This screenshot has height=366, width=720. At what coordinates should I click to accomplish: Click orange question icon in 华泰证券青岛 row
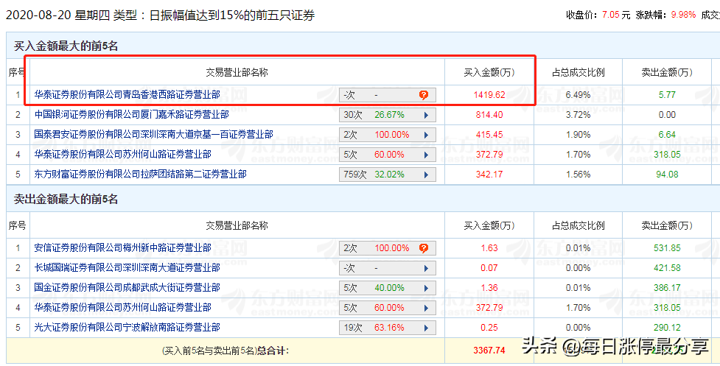point(423,95)
